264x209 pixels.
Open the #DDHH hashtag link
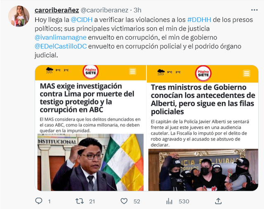click(x=199, y=20)
